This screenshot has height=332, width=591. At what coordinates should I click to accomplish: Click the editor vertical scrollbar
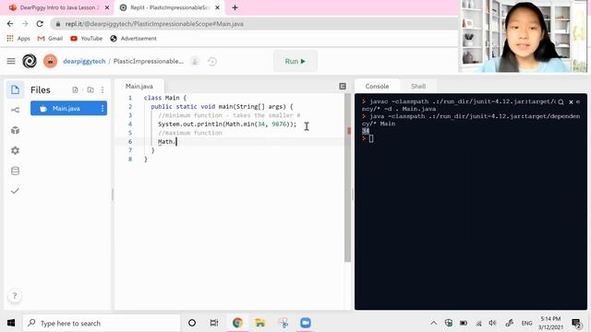(347, 178)
